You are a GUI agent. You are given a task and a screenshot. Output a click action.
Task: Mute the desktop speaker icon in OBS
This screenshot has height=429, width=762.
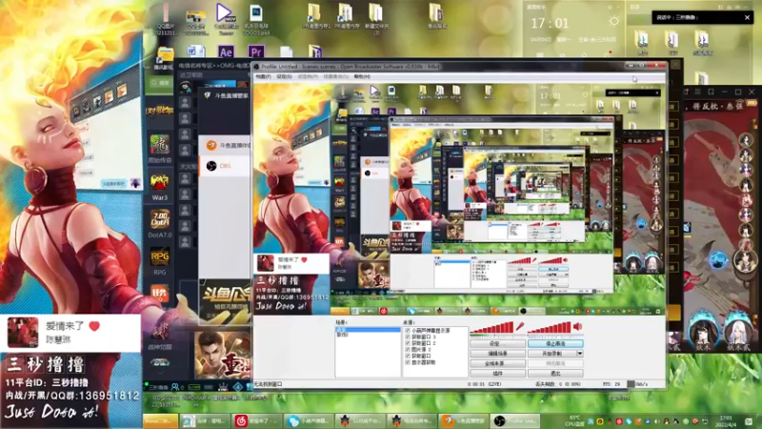click(578, 327)
